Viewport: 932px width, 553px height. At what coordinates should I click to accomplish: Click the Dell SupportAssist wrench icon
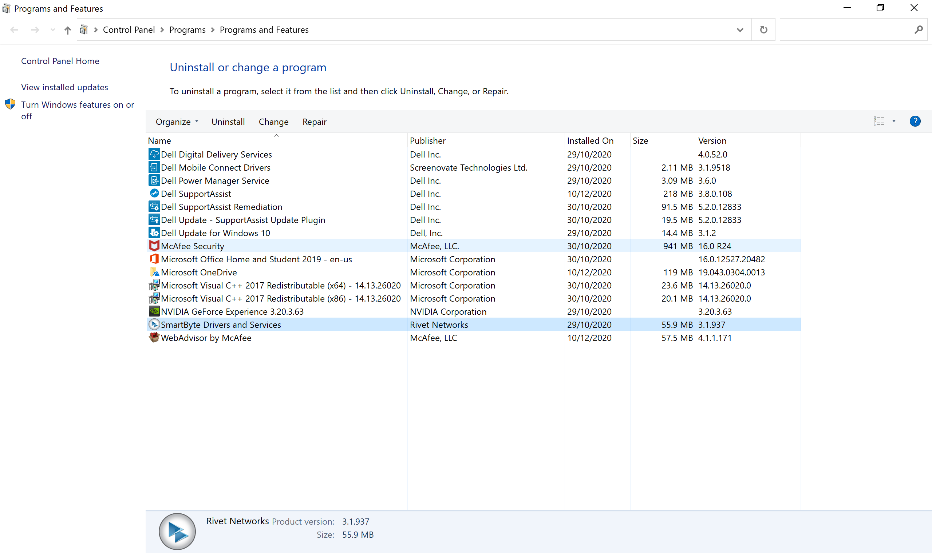(x=154, y=193)
